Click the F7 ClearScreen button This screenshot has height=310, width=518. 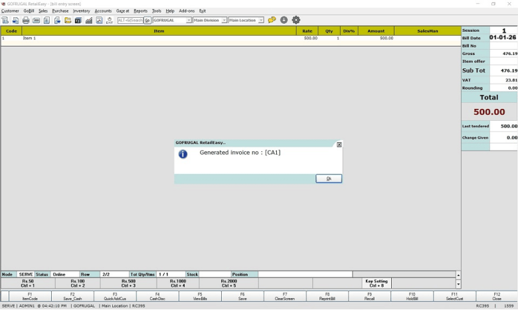pos(285,296)
